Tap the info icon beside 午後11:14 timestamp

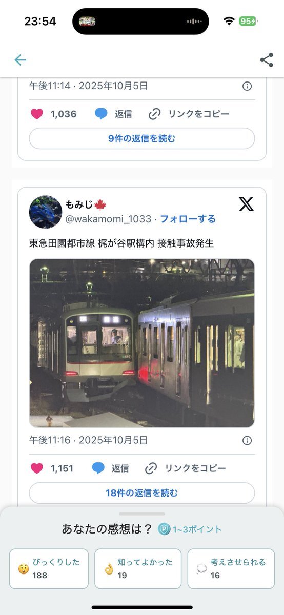[x=247, y=86]
